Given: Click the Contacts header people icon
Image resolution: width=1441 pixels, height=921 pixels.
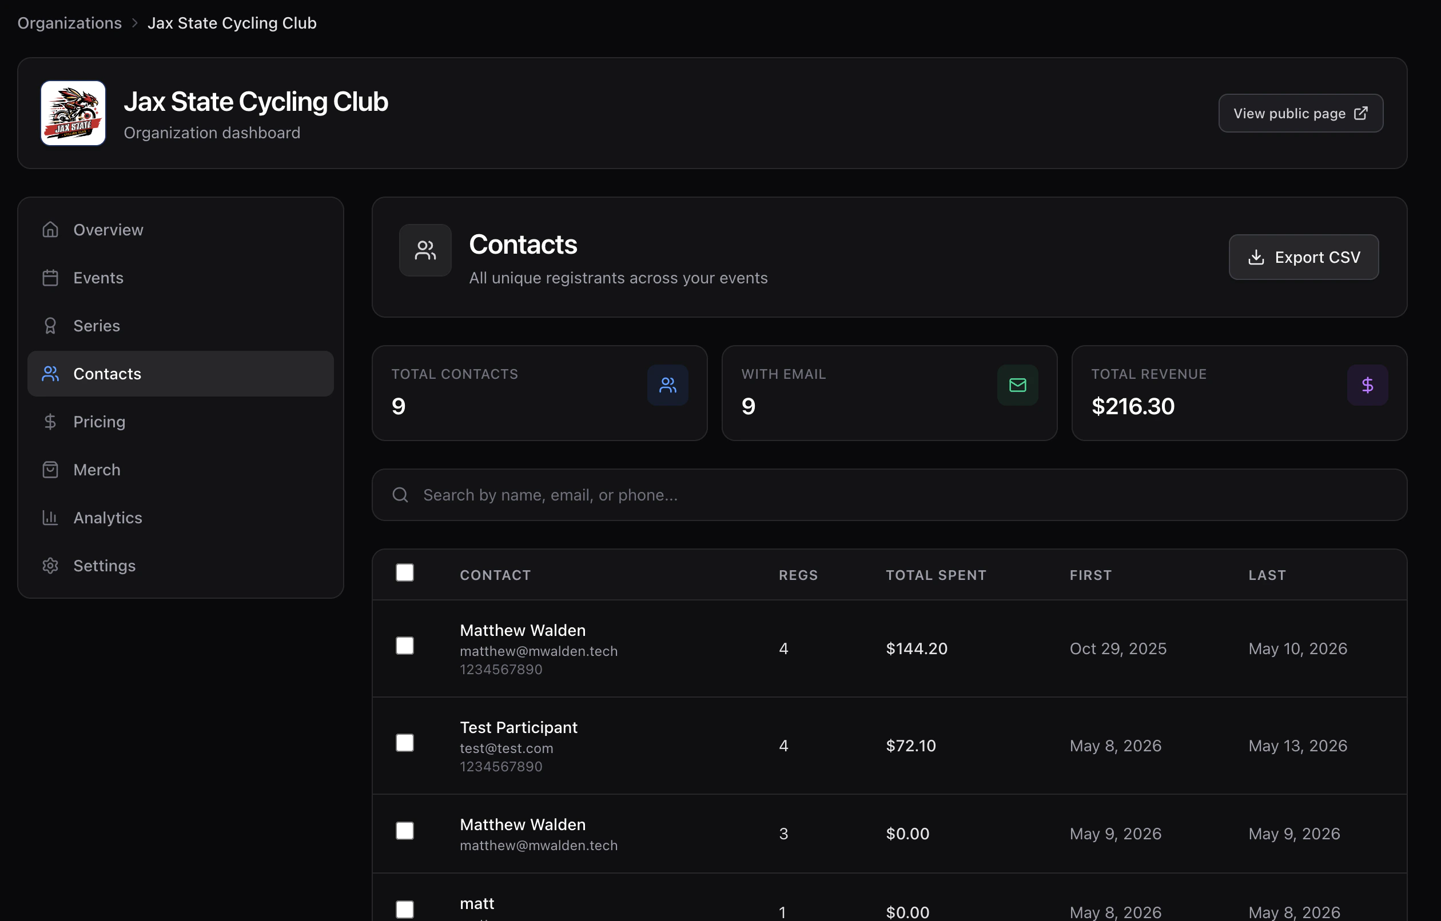Looking at the screenshot, I should 425,250.
